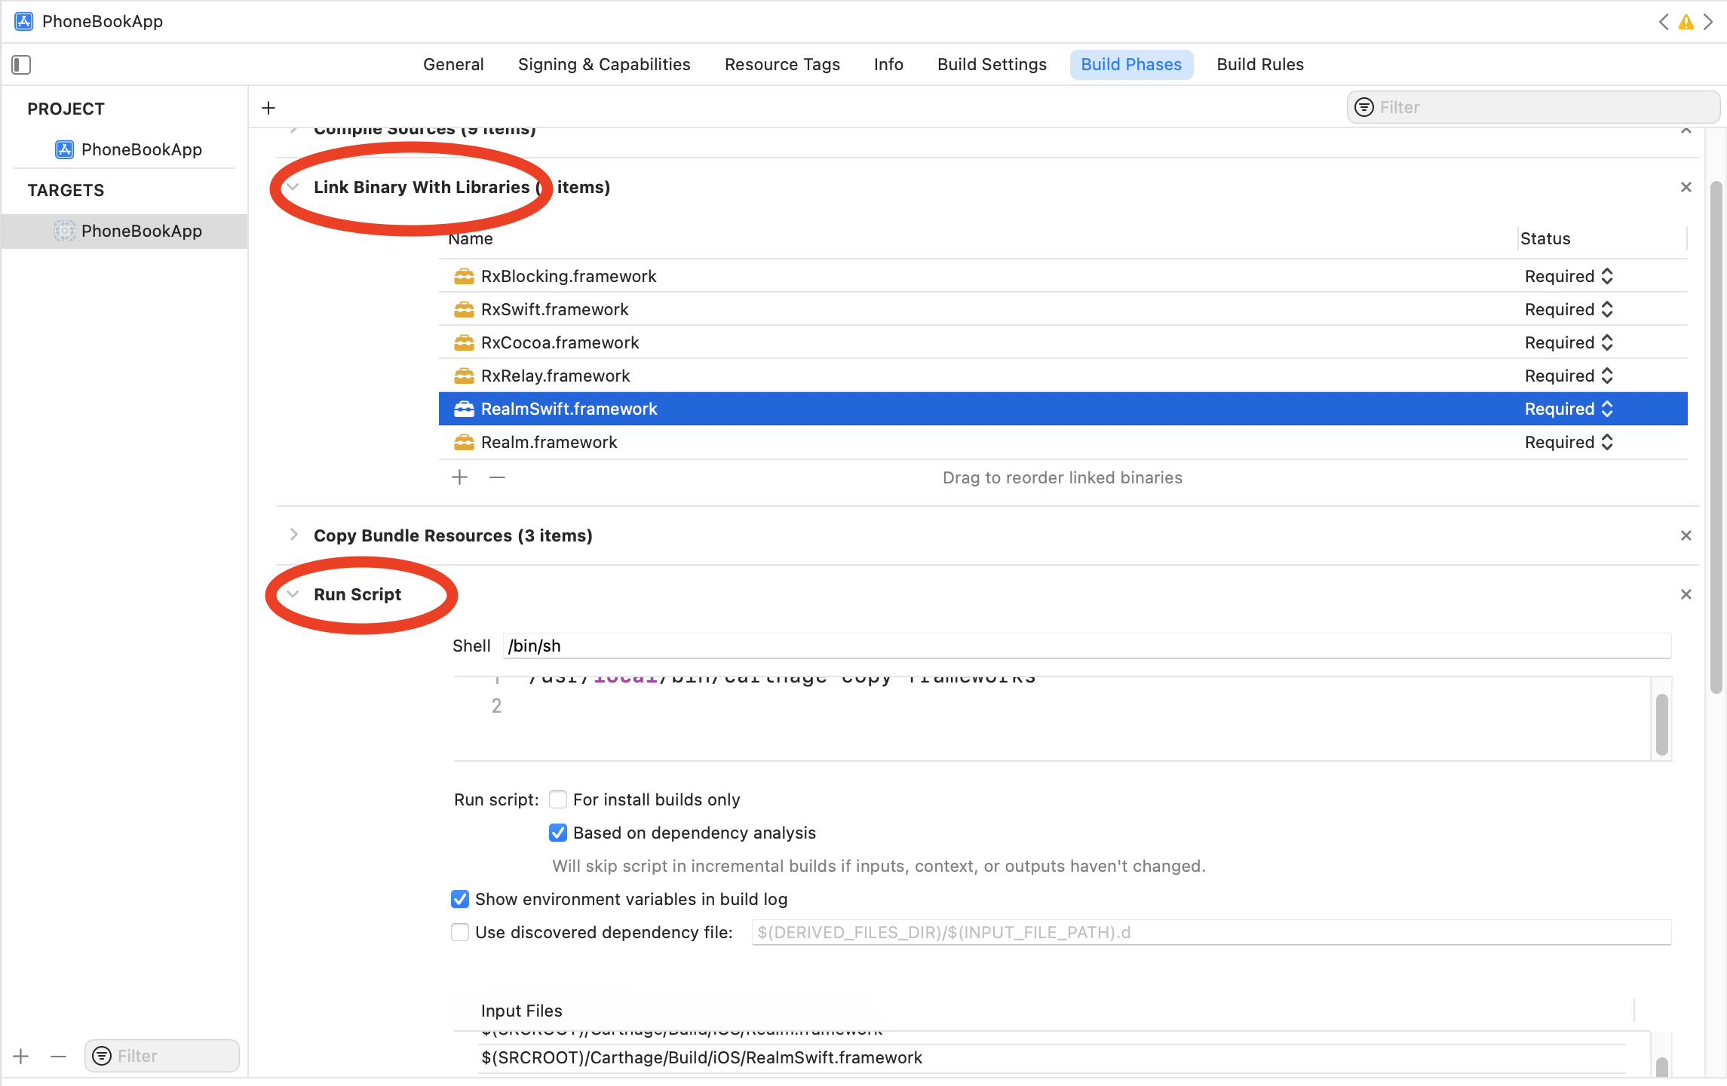
Task: Open the Build Rules tab
Action: (x=1260, y=65)
